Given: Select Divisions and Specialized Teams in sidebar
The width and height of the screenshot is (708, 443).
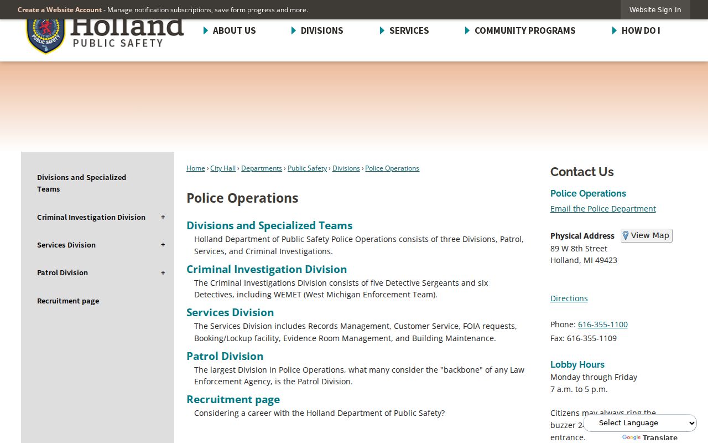Looking at the screenshot, I should point(82,183).
